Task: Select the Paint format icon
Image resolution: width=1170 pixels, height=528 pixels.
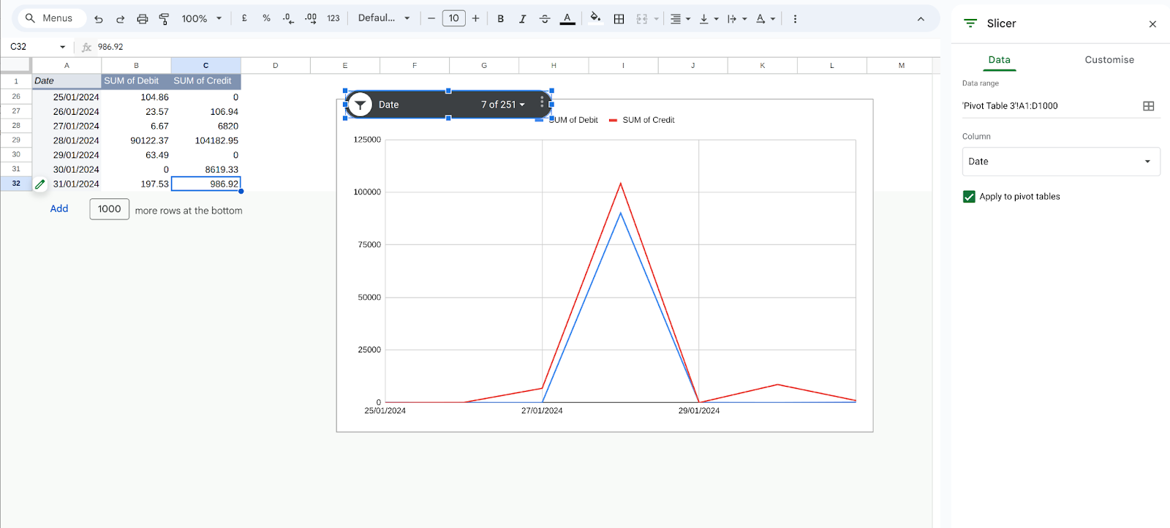Action: point(164,19)
